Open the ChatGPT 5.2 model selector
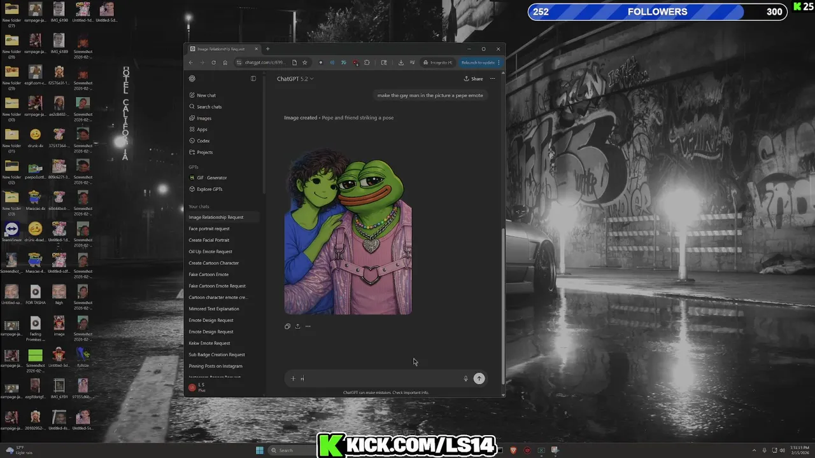Image resolution: width=815 pixels, height=458 pixels. coord(295,79)
